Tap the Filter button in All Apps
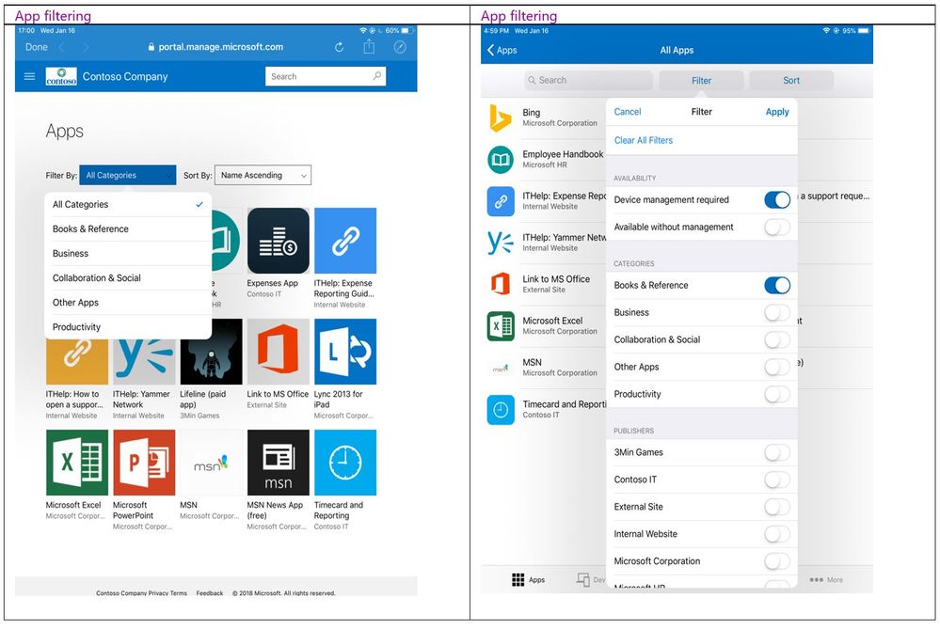Image resolution: width=940 pixels, height=629 pixels. (x=701, y=80)
